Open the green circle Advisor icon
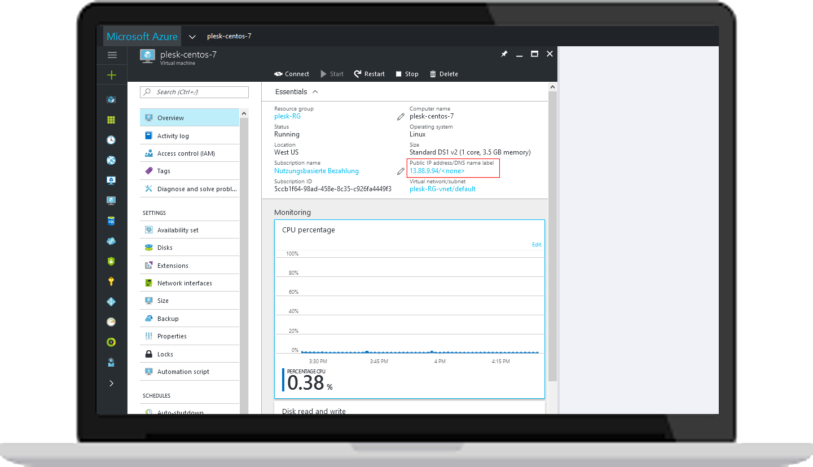The height and width of the screenshot is (467, 813). [x=111, y=342]
